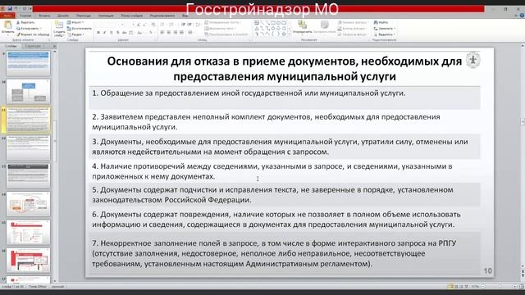This screenshot has height=295, width=525.
Task: Click the Decrease Font Size icon
Action: pyautogui.click(x=144, y=25)
